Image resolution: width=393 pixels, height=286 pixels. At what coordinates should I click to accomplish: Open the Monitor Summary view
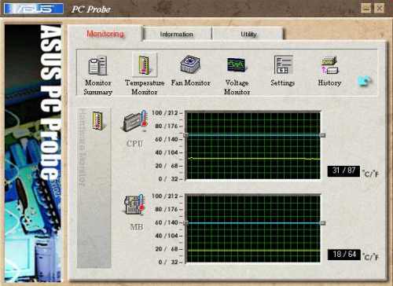coord(97,66)
